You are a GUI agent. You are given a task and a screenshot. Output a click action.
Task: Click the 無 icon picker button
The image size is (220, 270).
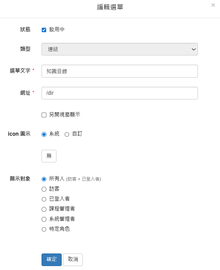[49, 156]
